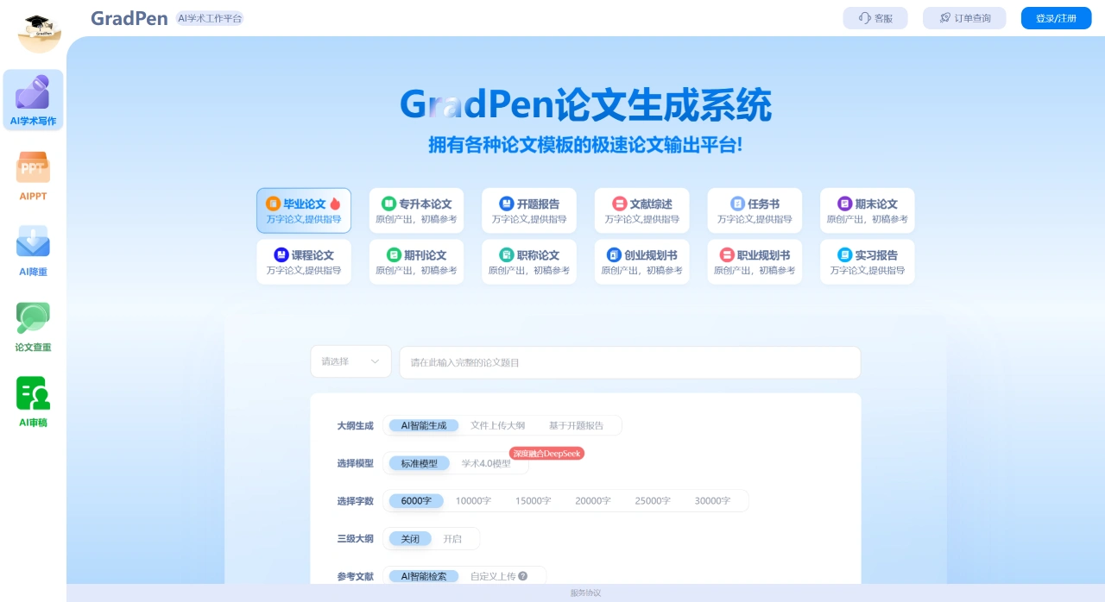Image resolution: width=1105 pixels, height=602 pixels.
Task: Click the flame icon on 毕业论文 tab
Action: (335, 204)
